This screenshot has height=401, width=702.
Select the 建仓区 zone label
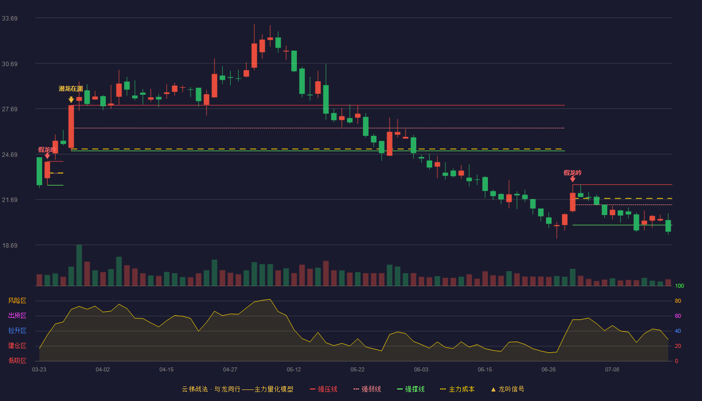click(17, 346)
